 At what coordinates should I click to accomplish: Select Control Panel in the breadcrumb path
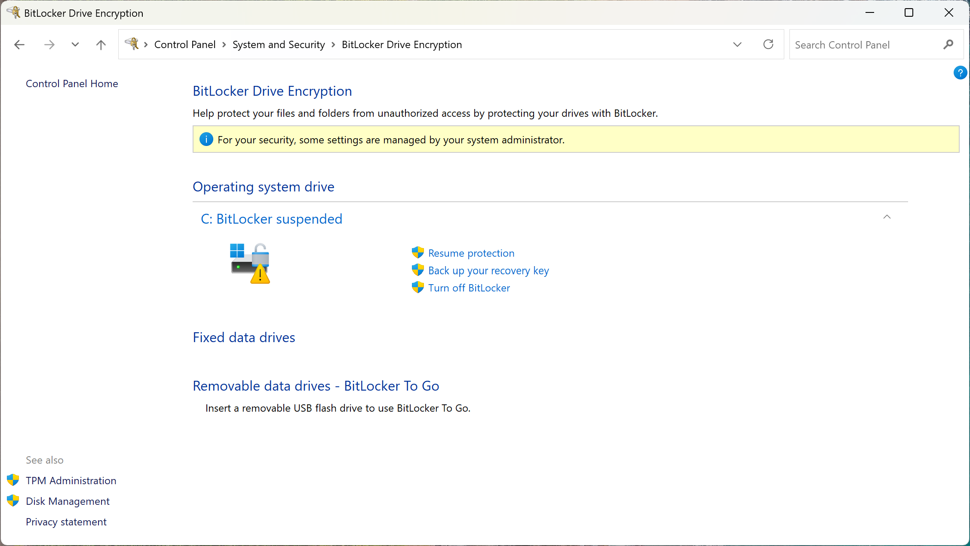185,45
